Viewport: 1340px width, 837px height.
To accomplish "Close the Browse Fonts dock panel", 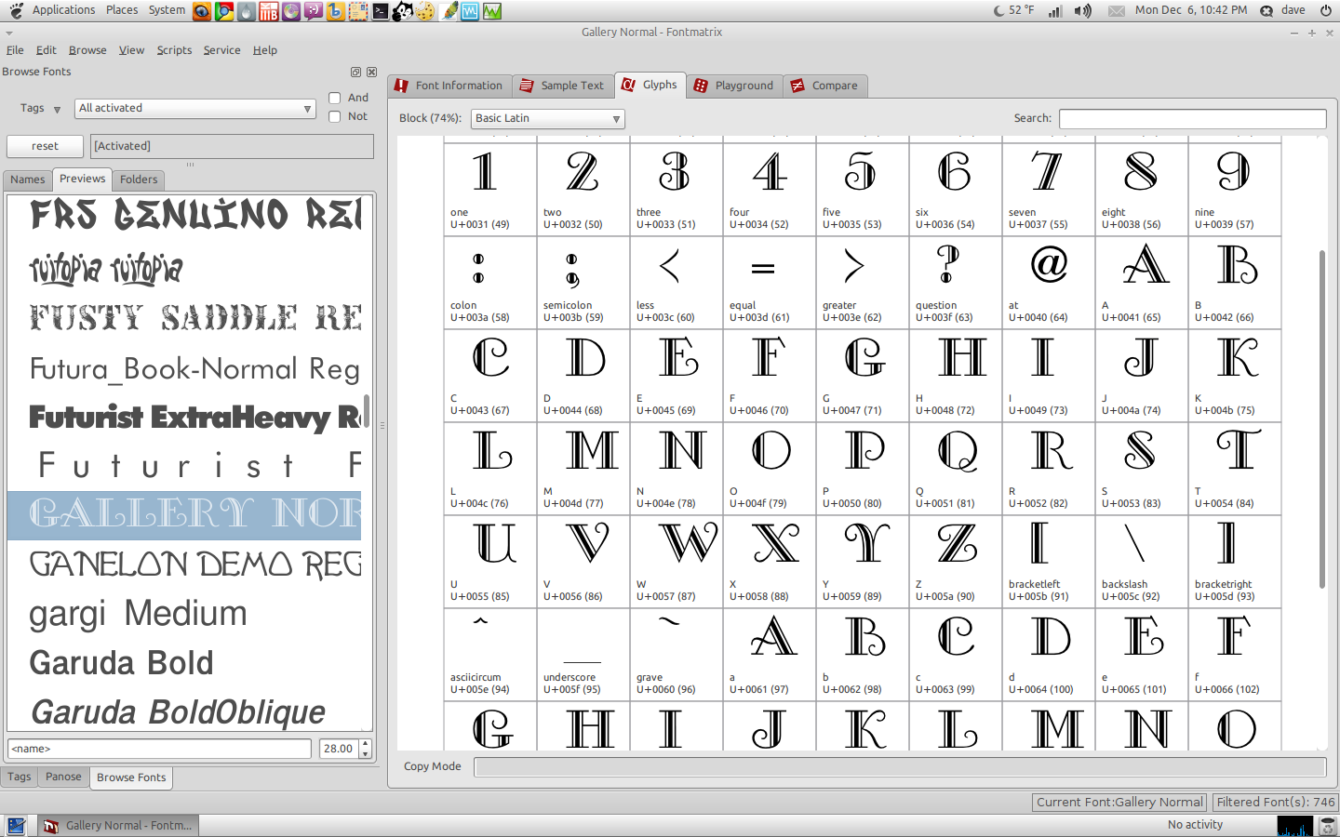I will [x=371, y=72].
